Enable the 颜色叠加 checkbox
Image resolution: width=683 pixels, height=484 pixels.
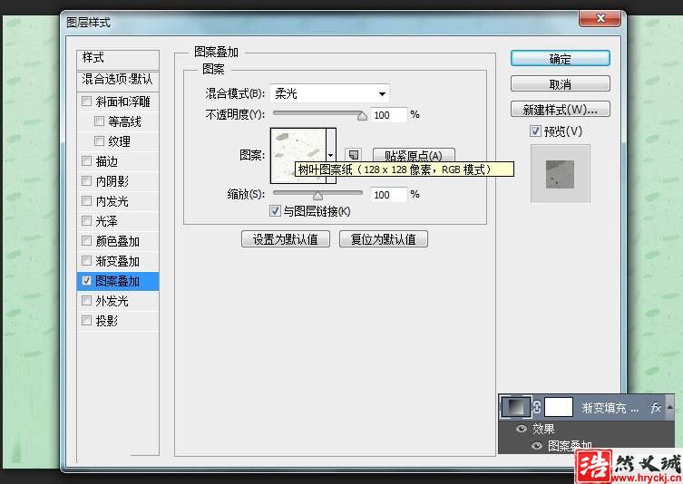[x=87, y=241]
